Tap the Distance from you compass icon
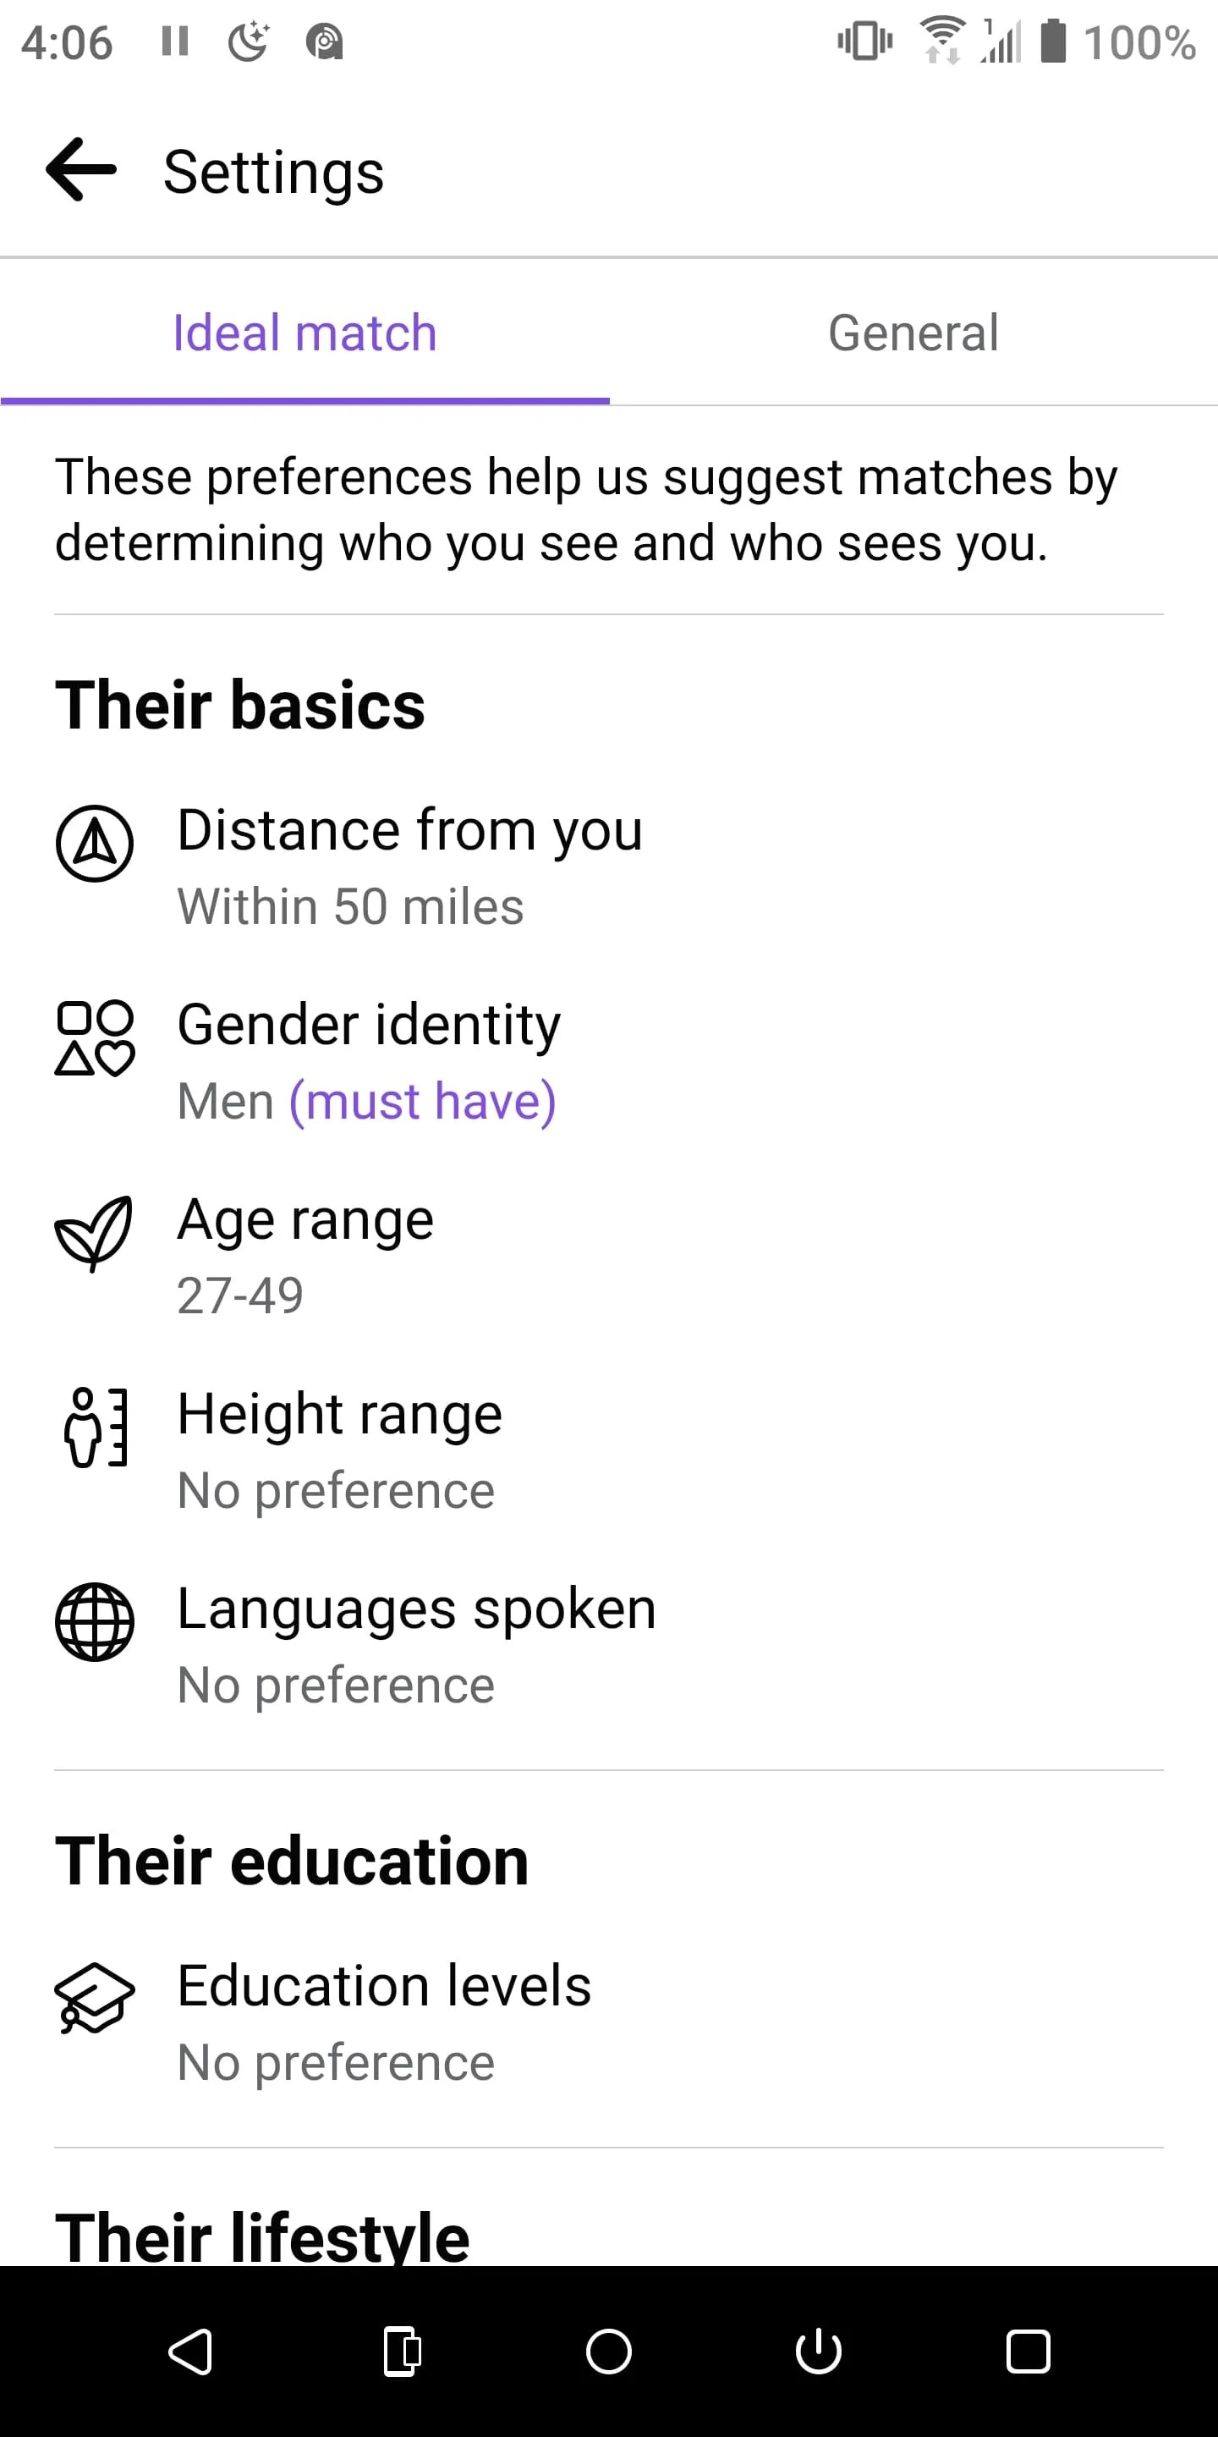The image size is (1218, 2437). 95,843
